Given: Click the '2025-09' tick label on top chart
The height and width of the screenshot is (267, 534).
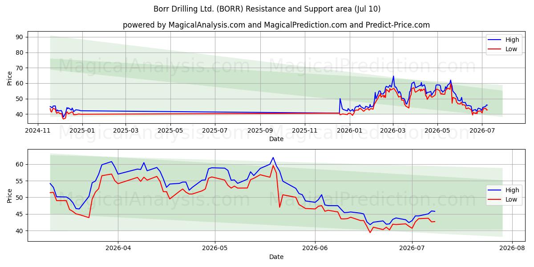Looking at the screenshot, I should tap(260, 130).
